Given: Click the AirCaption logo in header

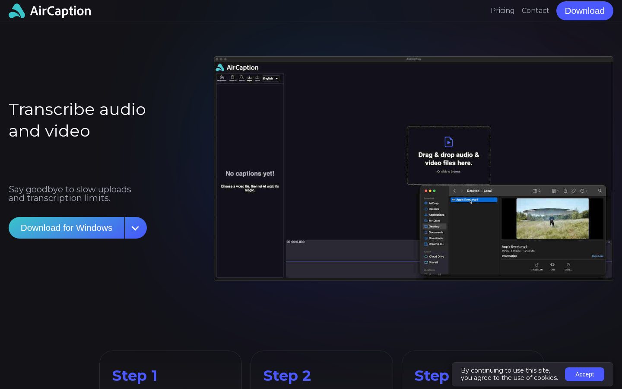Looking at the screenshot, I should click(x=50, y=11).
